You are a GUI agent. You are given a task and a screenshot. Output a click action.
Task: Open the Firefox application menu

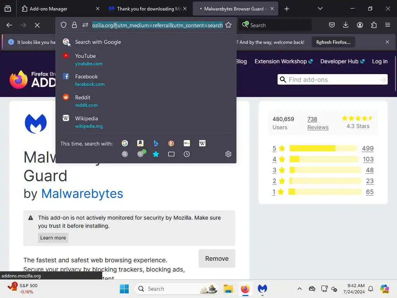click(388, 25)
